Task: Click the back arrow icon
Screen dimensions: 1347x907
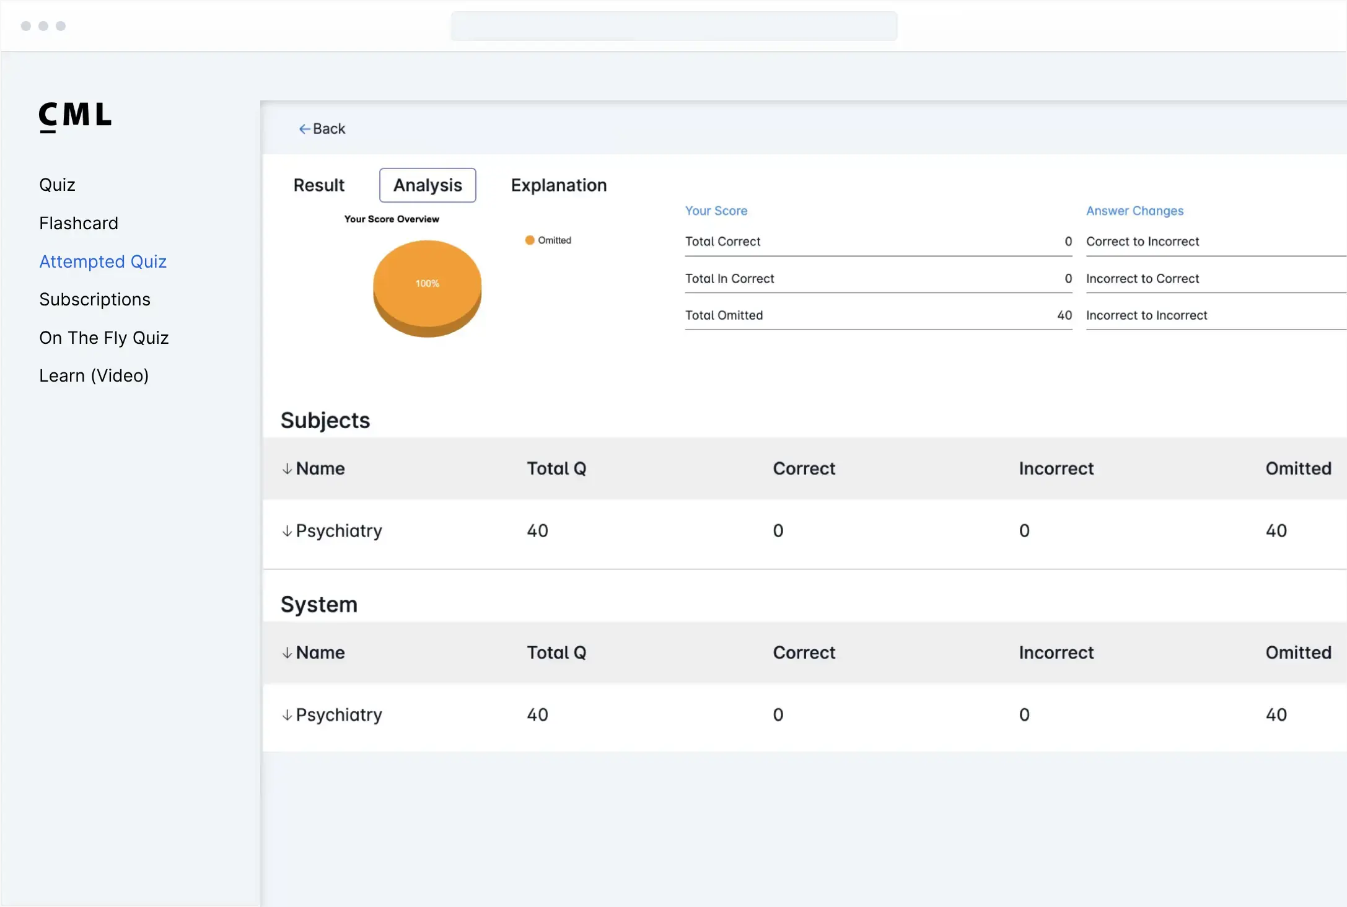Action: [304, 129]
